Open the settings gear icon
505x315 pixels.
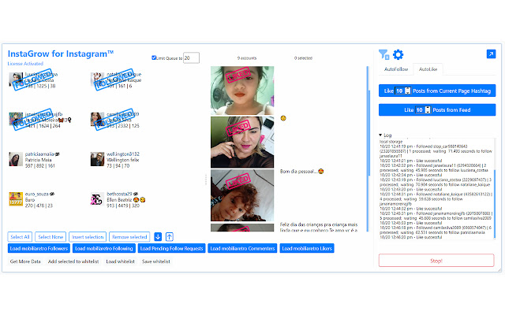398,54
